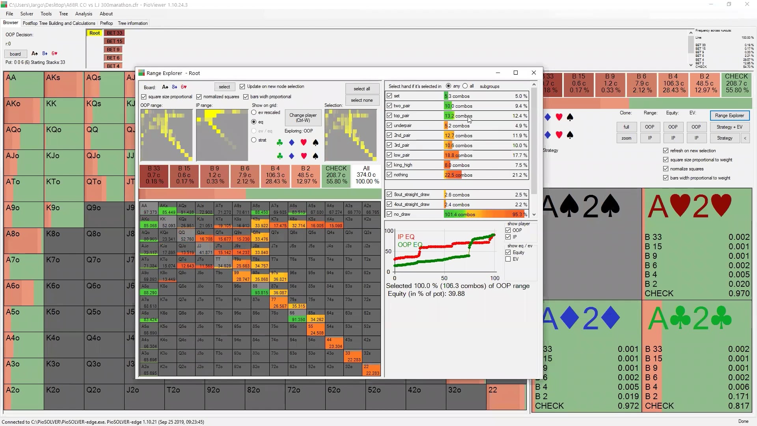The image size is (757, 426).
Task: Click the 'select none' button
Action: 362,100
